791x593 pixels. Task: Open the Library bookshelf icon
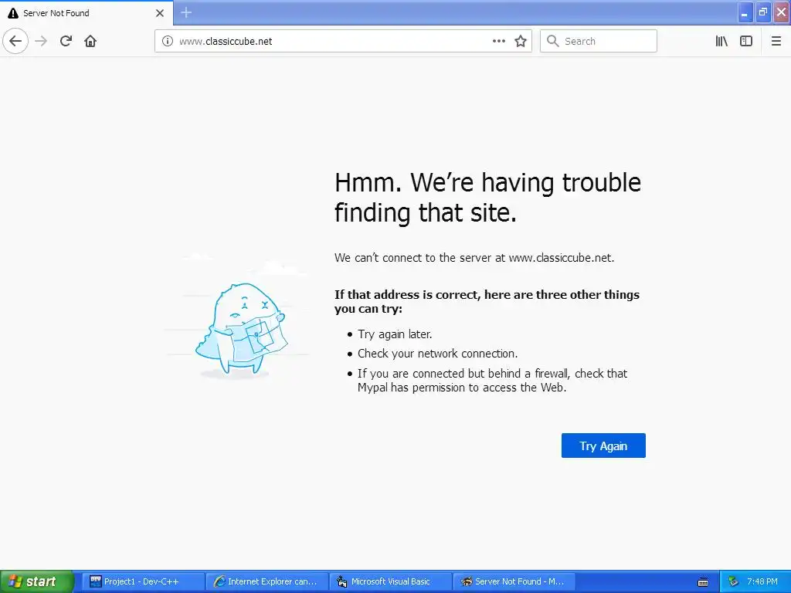721,41
